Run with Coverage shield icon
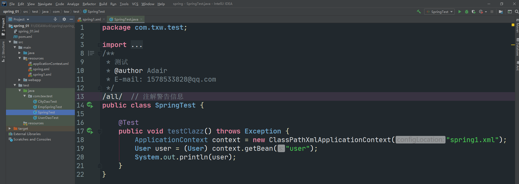 (473, 12)
